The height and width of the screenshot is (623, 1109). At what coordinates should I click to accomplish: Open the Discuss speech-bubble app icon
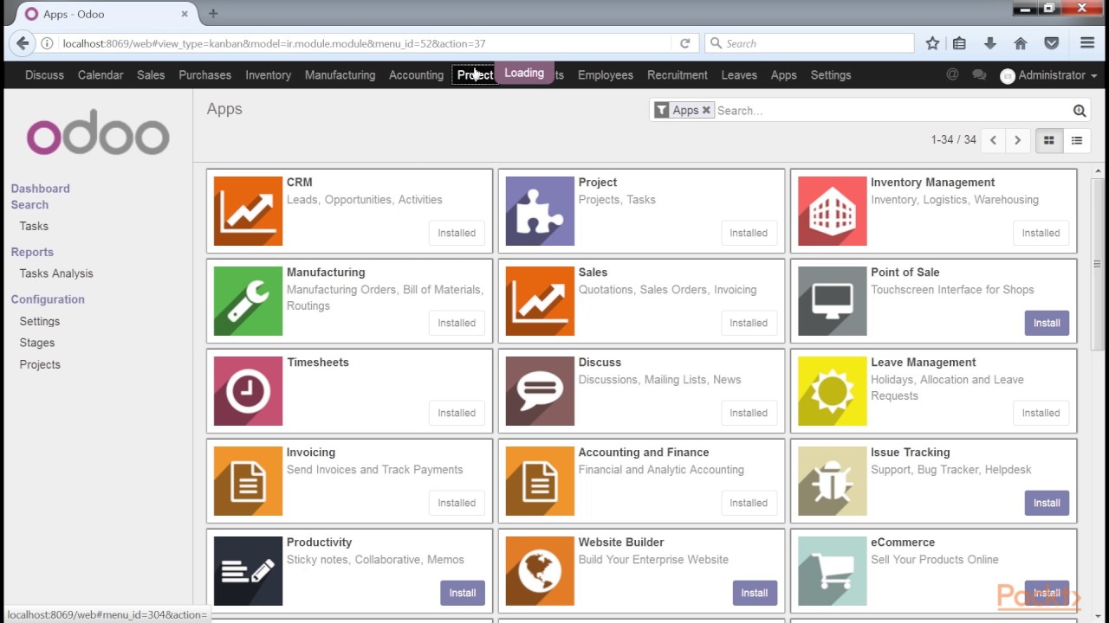(x=540, y=391)
